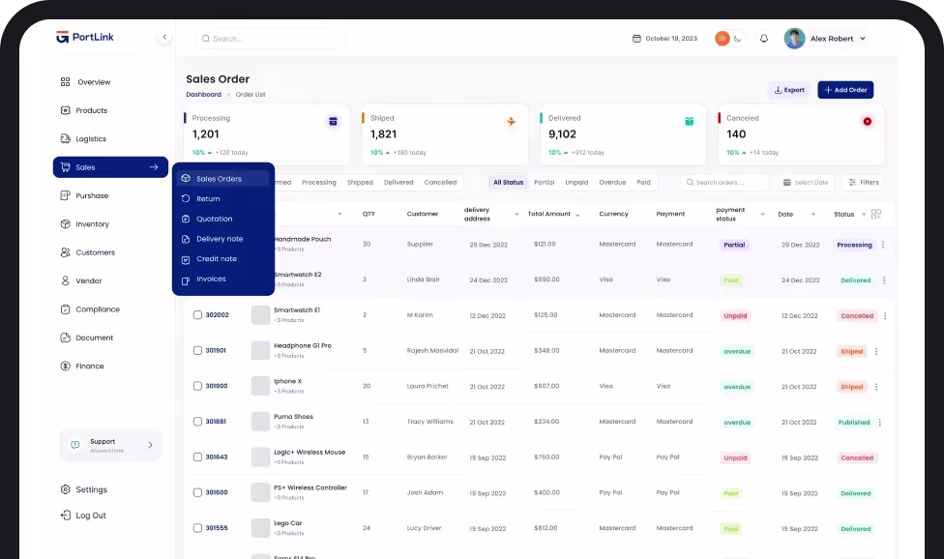Viewport: 944px width, 559px height.
Task: Select the Partial payment filter
Action: coord(545,183)
